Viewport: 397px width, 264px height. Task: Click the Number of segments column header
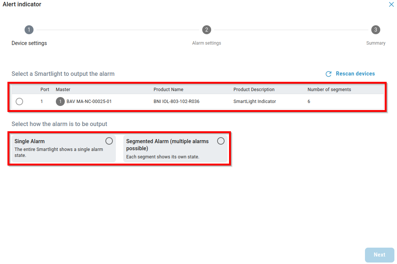coord(329,90)
